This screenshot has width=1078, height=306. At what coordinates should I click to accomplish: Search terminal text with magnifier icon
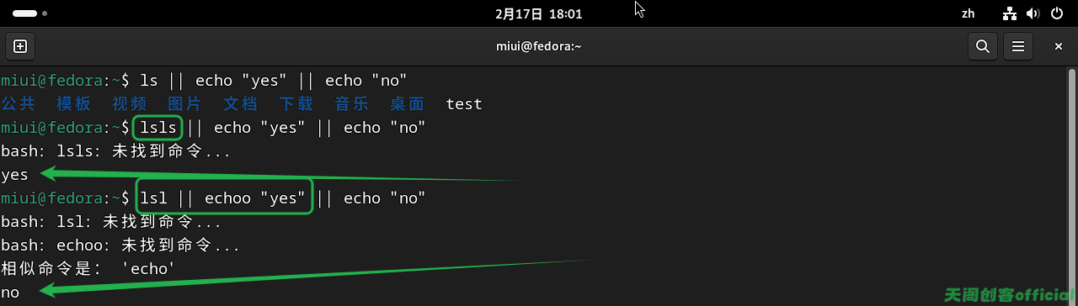pos(982,46)
